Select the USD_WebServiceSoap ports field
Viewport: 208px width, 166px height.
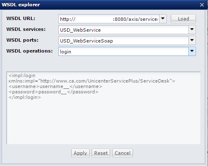coord(123,40)
